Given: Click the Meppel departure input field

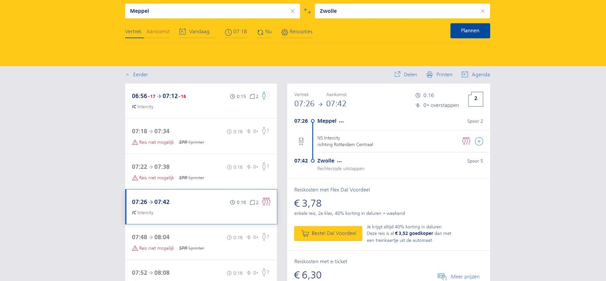Looking at the screenshot, I should coord(206,11).
